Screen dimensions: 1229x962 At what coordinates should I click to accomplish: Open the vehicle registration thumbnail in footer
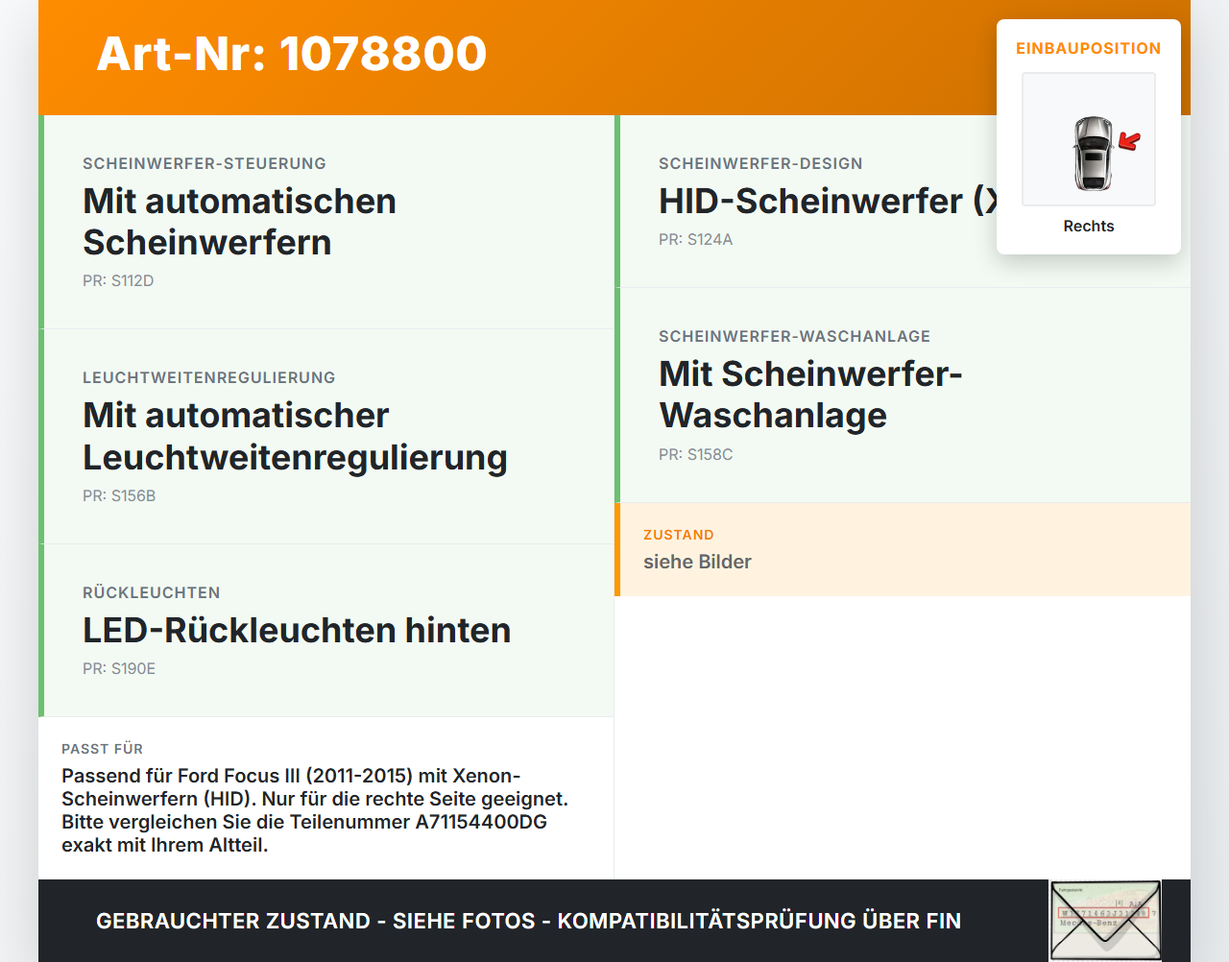click(x=1105, y=921)
